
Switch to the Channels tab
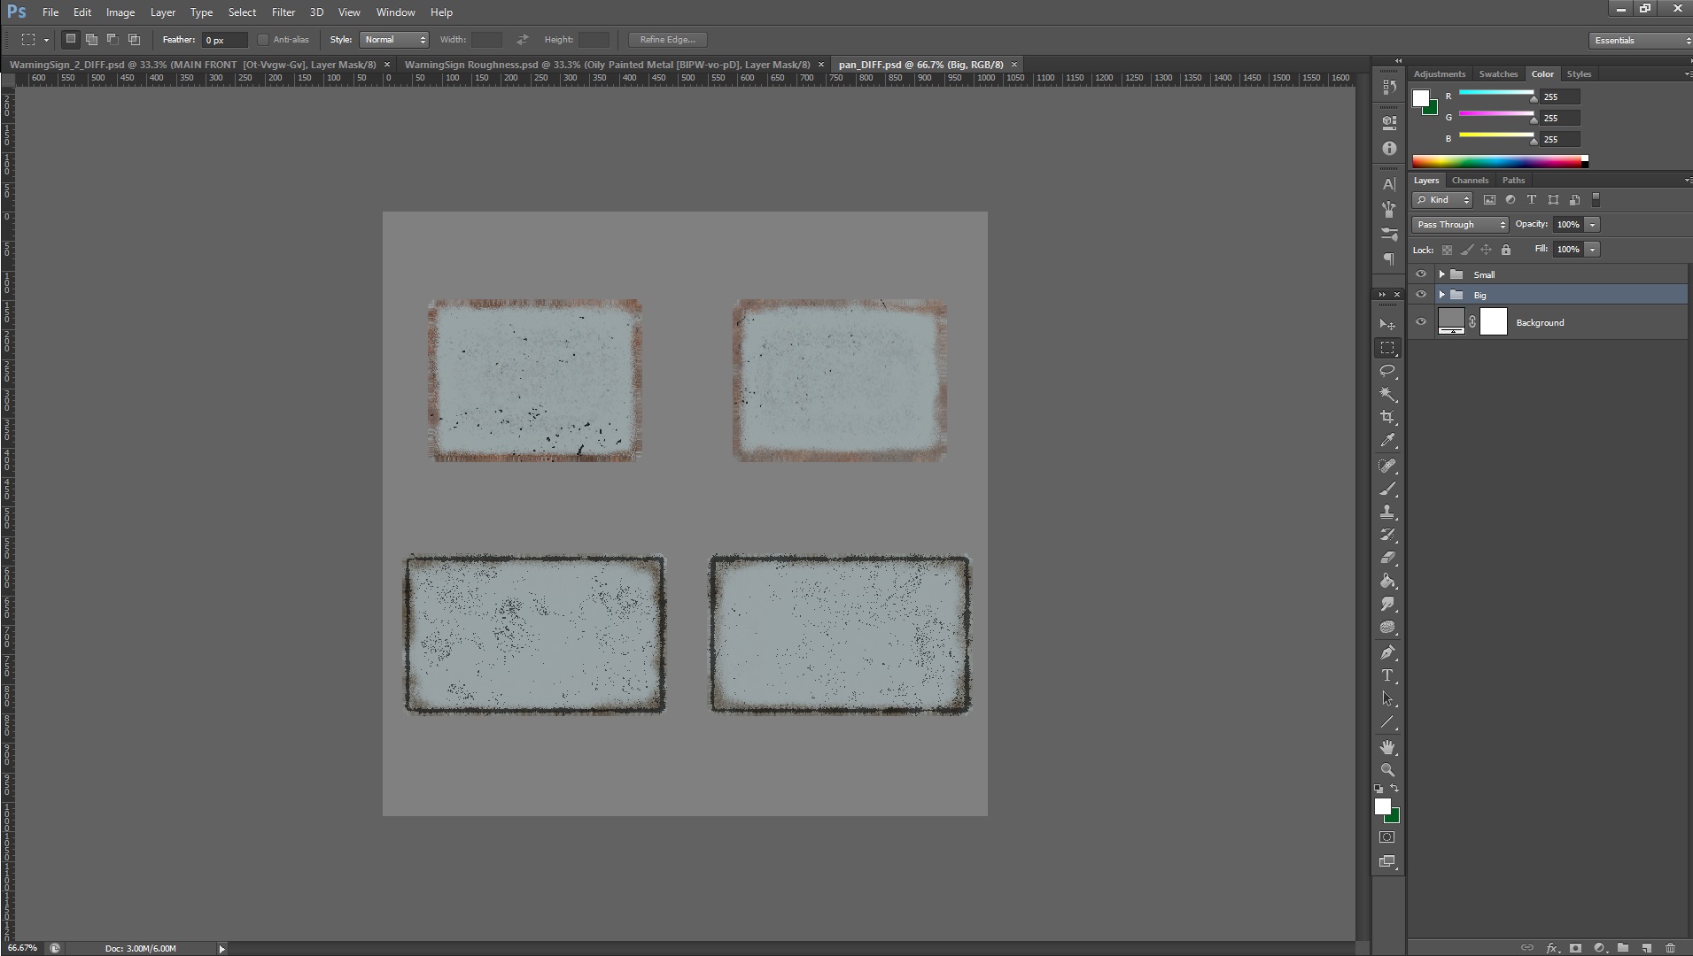(x=1470, y=181)
